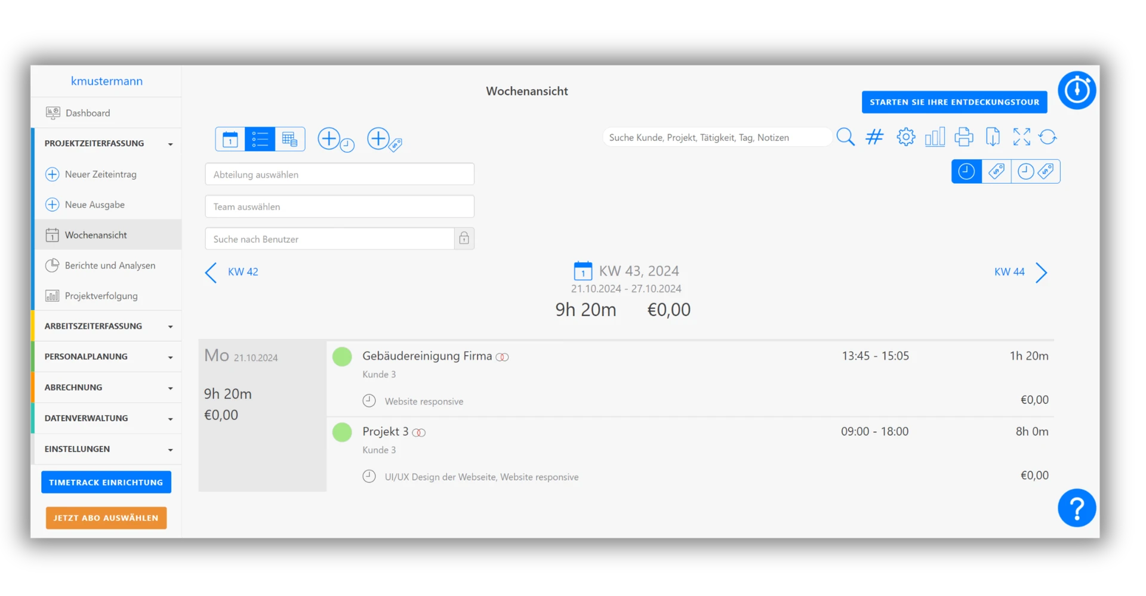This screenshot has height=596, width=1146.
Task: Open the gear settings icon in toolbar
Action: pos(905,137)
